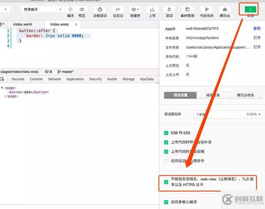The height and width of the screenshot is (209, 265).
Task: Click the 预览 preview eye icon
Action: pos(82,9)
